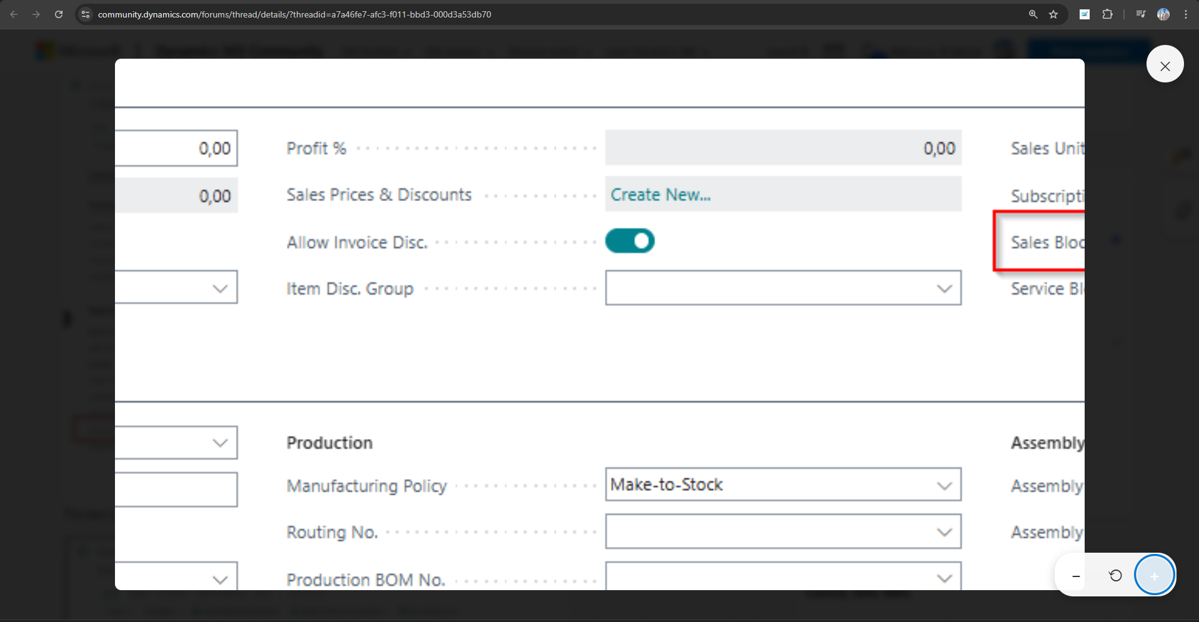Disable the Allow Invoice Disc. toggle
Viewport: 1199px width, 622px height.
630,241
